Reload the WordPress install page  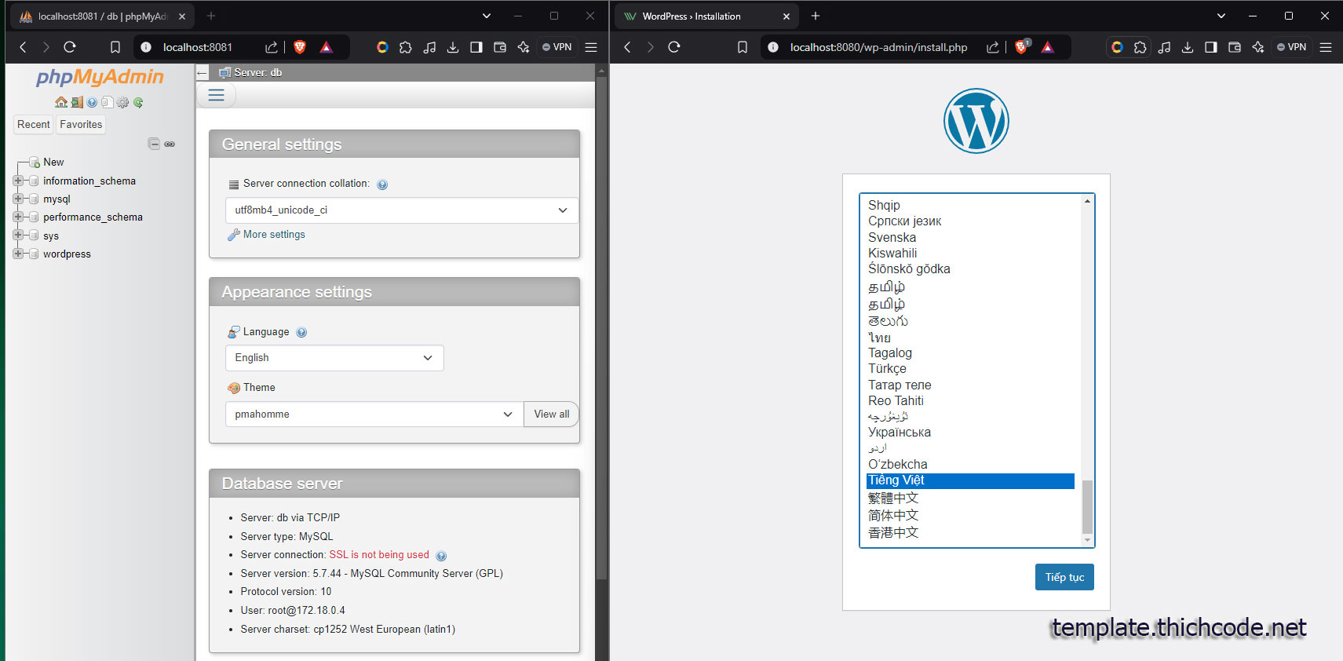coord(673,47)
